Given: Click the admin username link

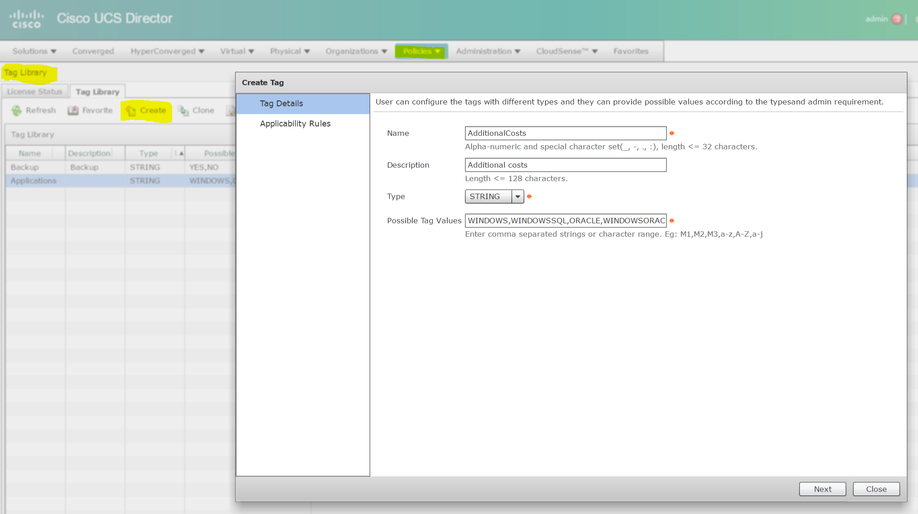Looking at the screenshot, I should 876,19.
